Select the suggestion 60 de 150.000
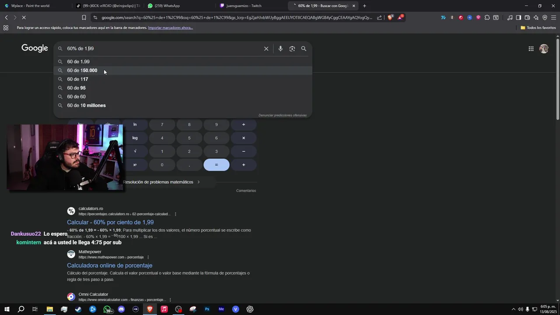Screen dimensions: 560x315 (183, 70)
